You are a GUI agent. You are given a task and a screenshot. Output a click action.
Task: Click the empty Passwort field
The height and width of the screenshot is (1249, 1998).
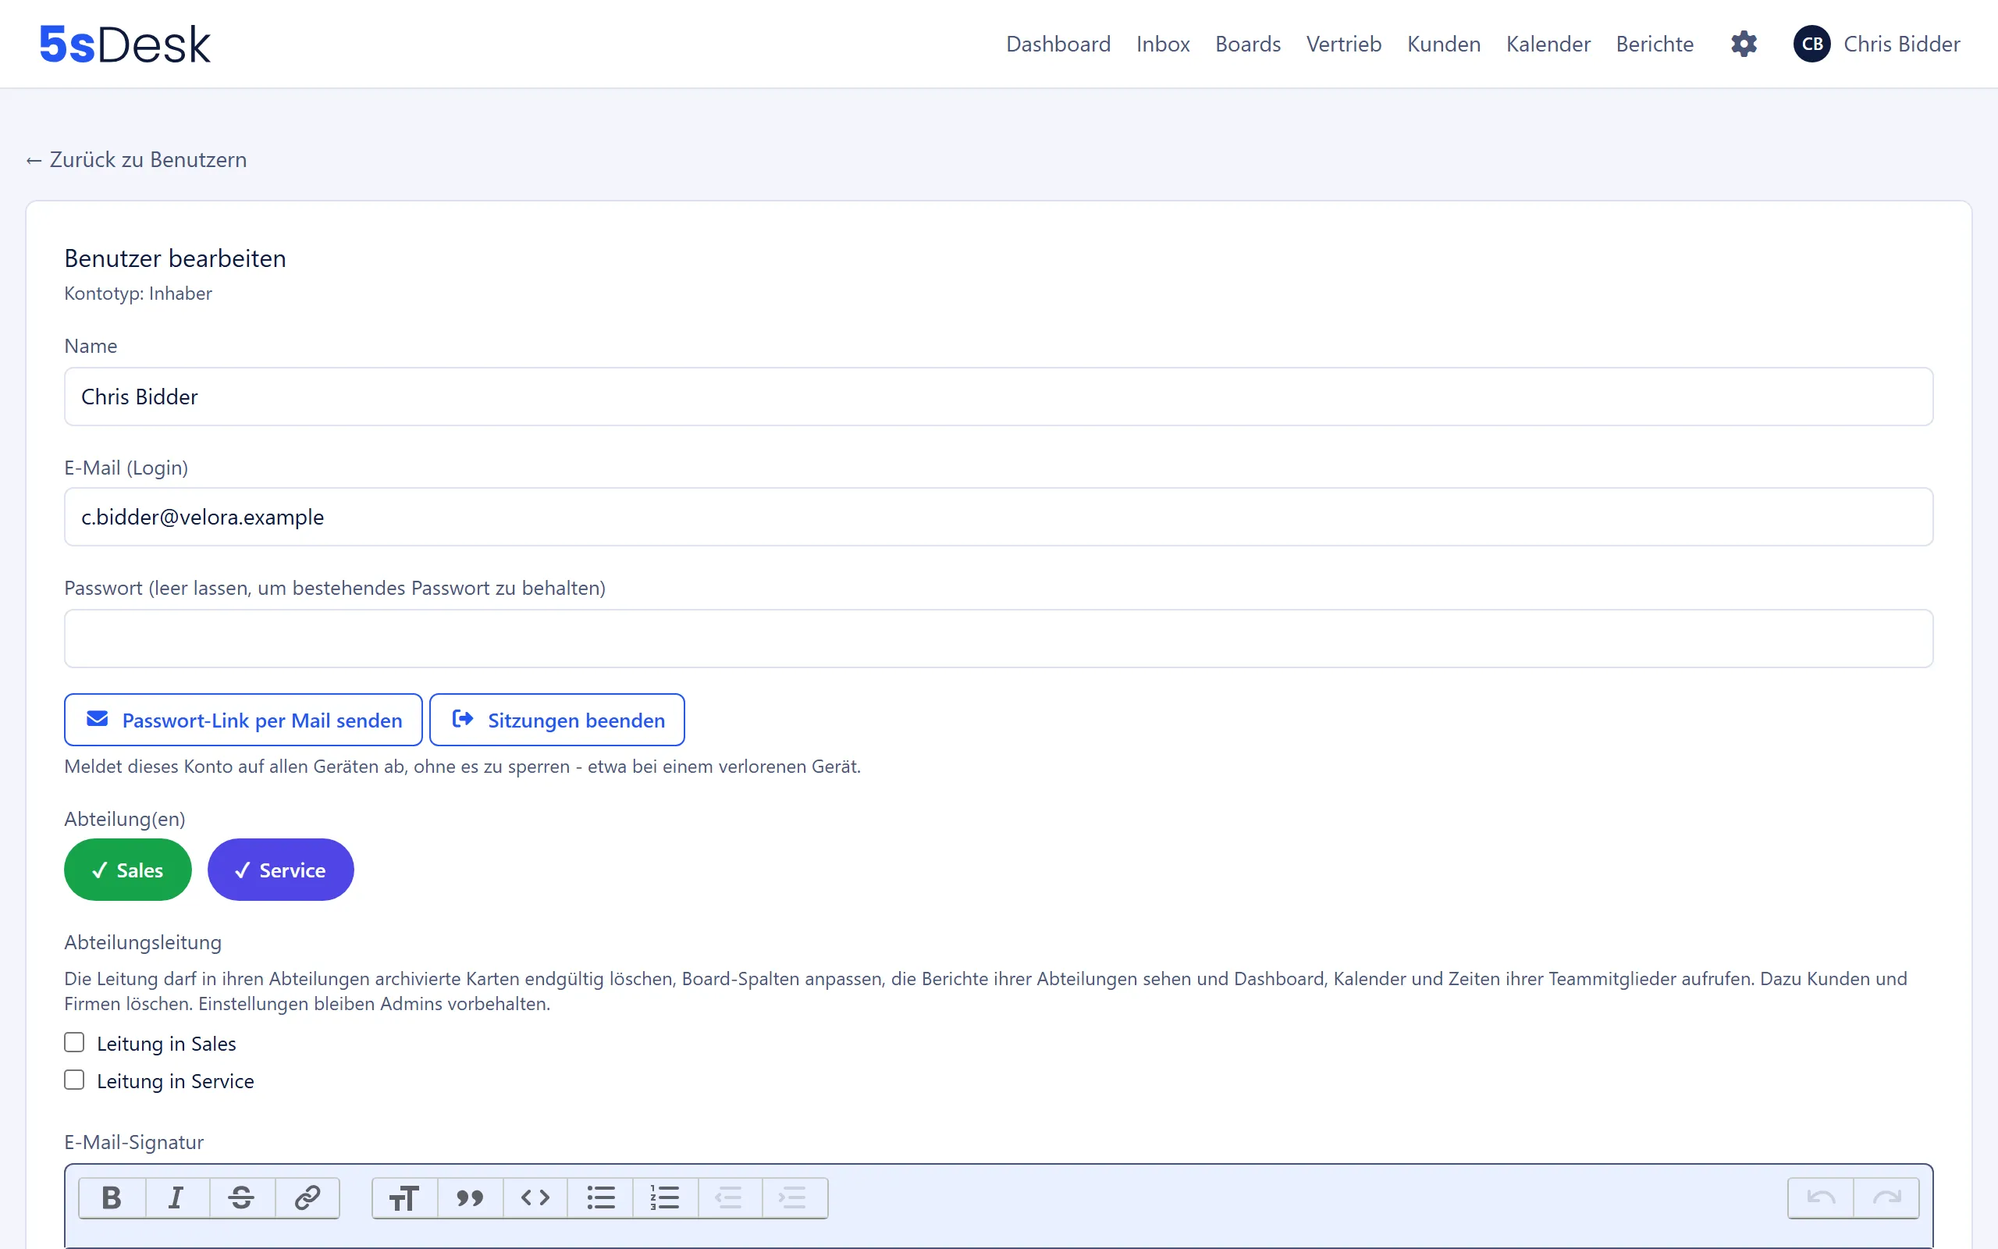[x=999, y=639]
